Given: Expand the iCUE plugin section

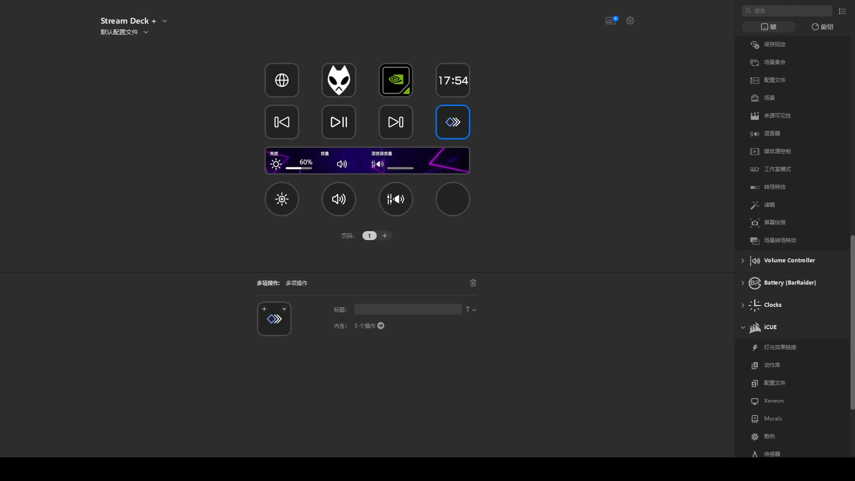Looking at the screenshot, I should [743, 327].
